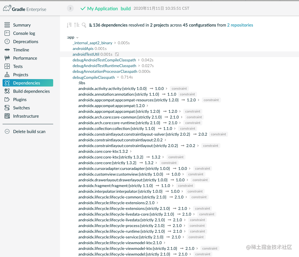
Task: Click the icon beside androidTestUtil
Action: (x=117, y=54)
